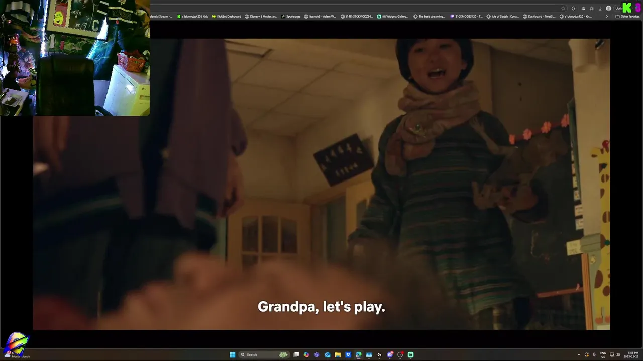Launch Copilot from the taskbar
The image size is (643, 361).
click(x=306, y=355)
